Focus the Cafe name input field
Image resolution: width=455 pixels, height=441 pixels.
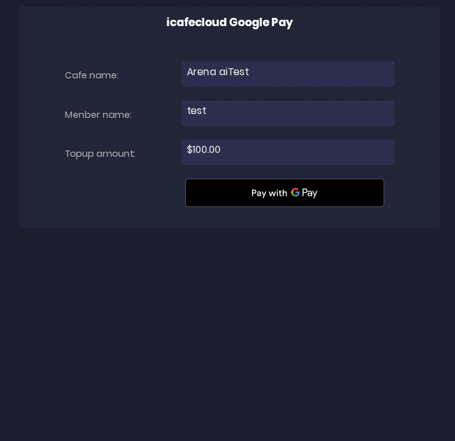[288, 75]
